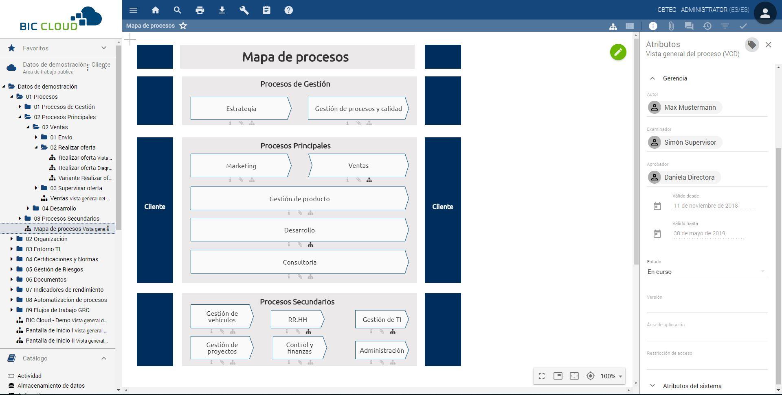Switch to diagram view icon
The image size is (782, 395).
click(x=613, y=26)
